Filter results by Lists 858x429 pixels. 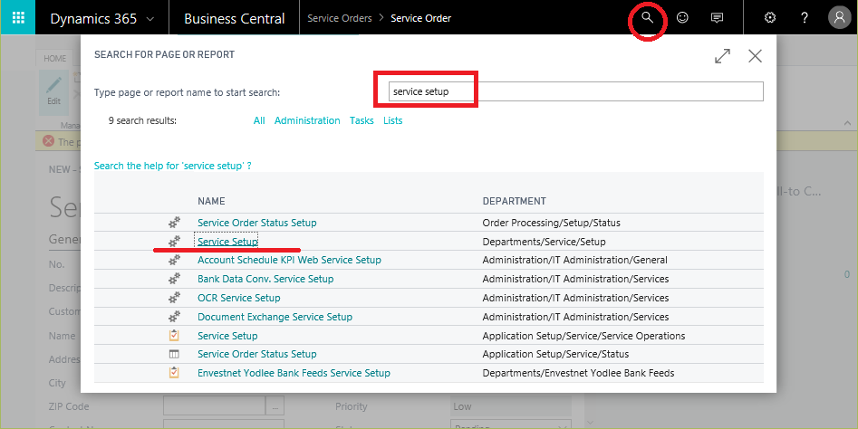tap(393, 120)
